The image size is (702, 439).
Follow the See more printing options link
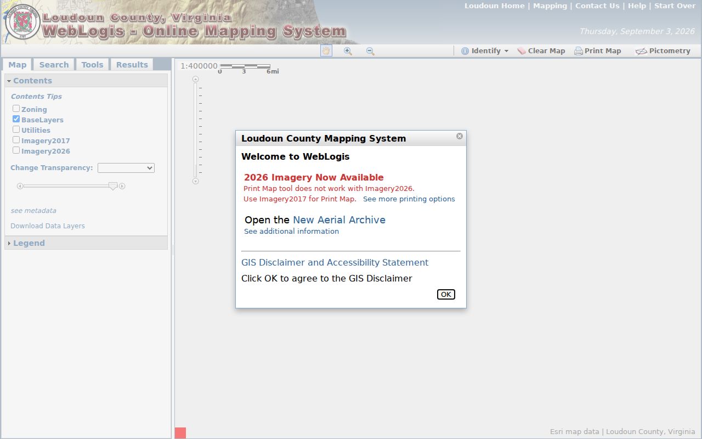point(409,199)
